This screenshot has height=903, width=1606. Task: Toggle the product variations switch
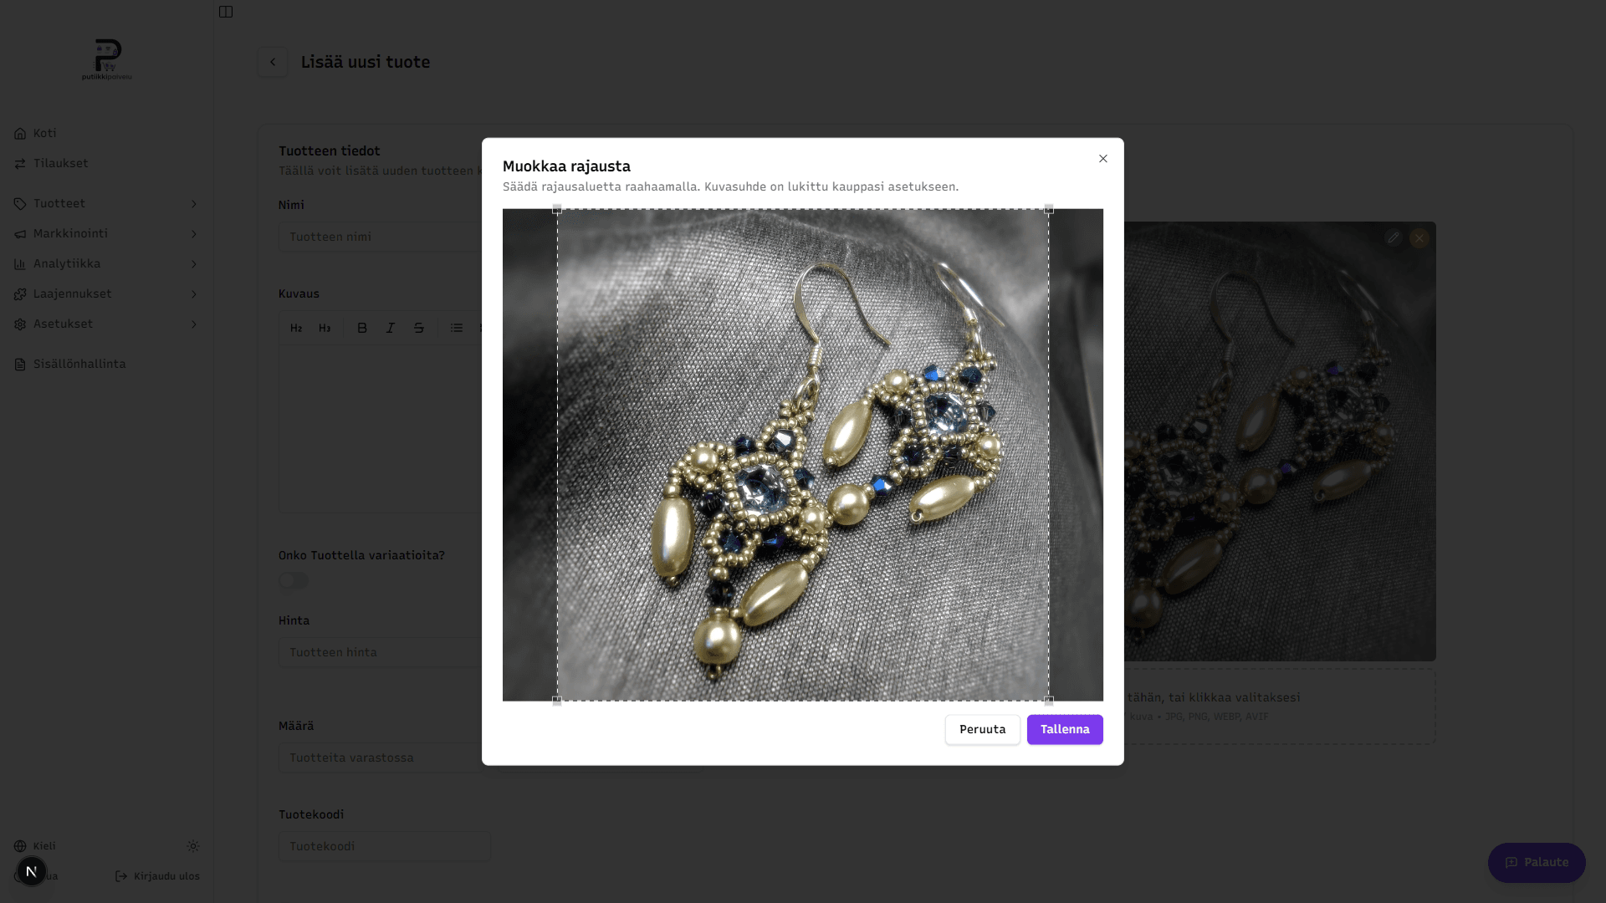point(294,580)
